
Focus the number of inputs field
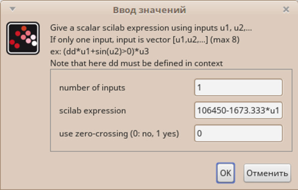point(239,87)
